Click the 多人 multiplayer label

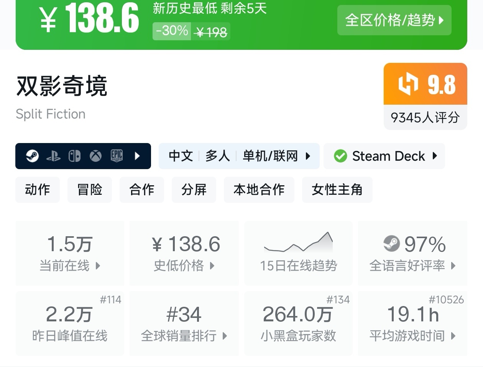point(218,156)
